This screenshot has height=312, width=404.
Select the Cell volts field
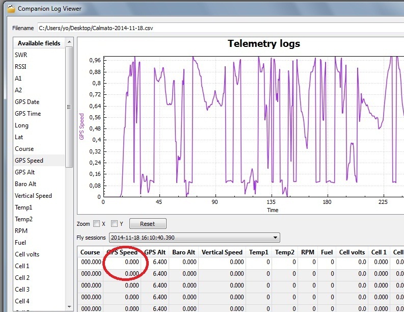click(x=27, y=254)
